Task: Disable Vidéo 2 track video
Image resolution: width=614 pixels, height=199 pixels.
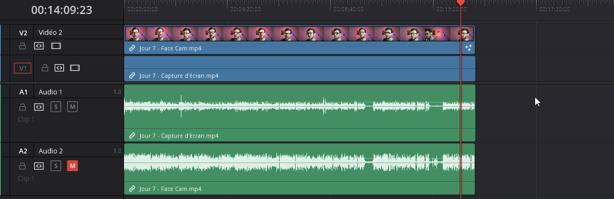Action: point(56,46)
